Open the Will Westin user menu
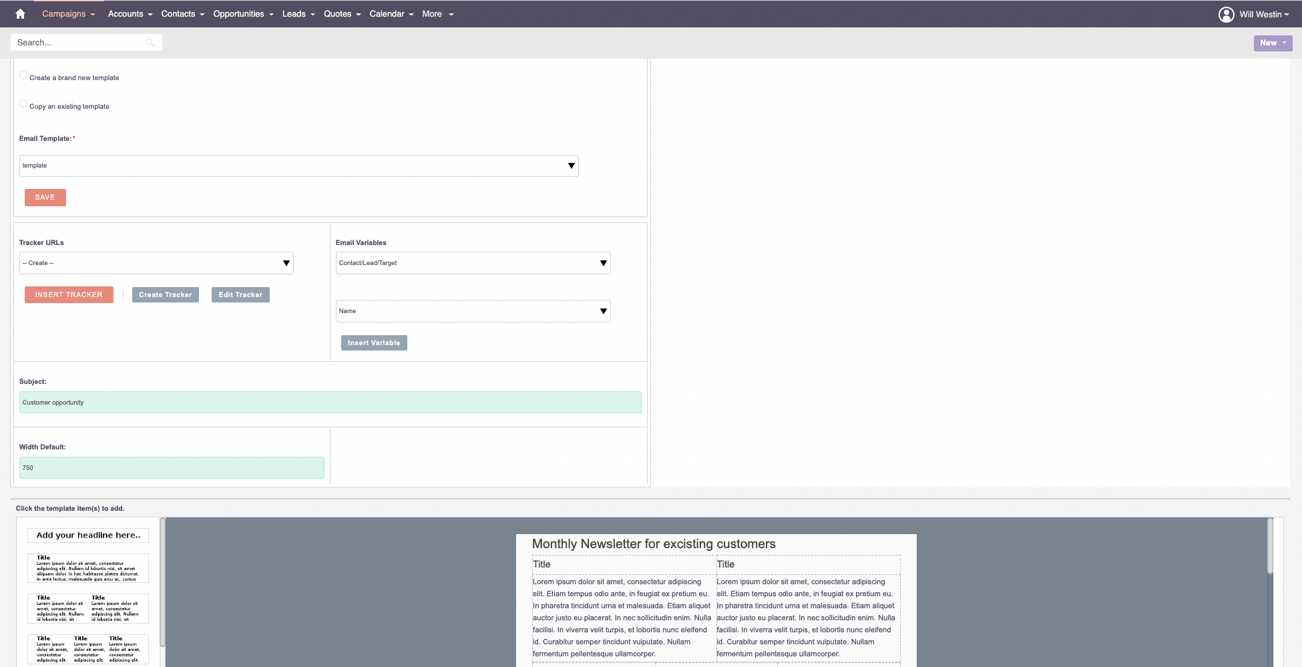The height and width of the screenshot is (667, 1302). [x=1264, y=14]
